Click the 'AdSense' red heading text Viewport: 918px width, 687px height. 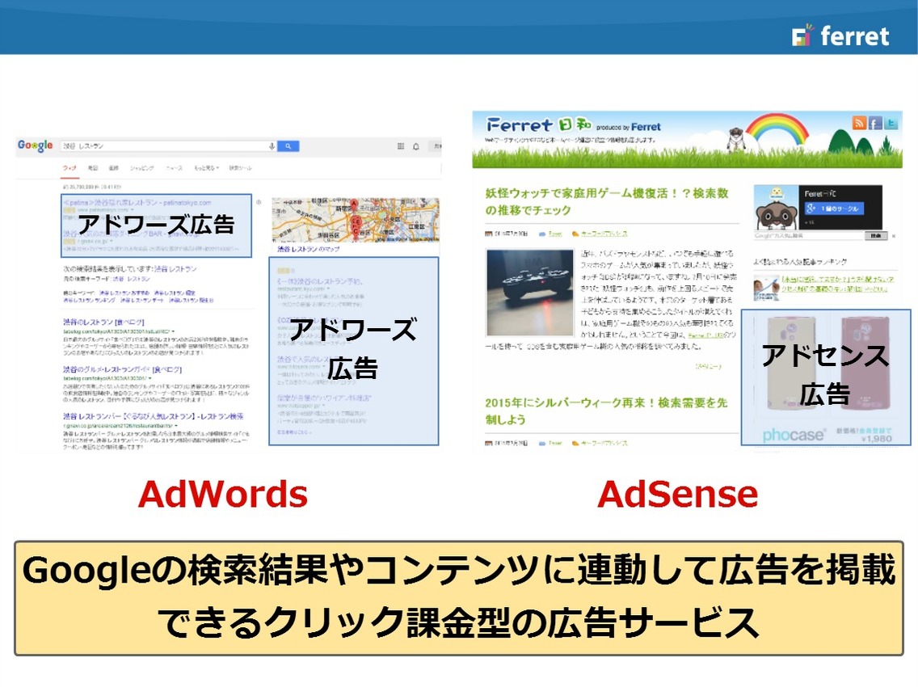(677, 495)
